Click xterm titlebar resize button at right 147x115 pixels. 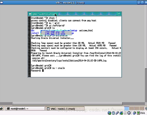[x=119, y=14]
